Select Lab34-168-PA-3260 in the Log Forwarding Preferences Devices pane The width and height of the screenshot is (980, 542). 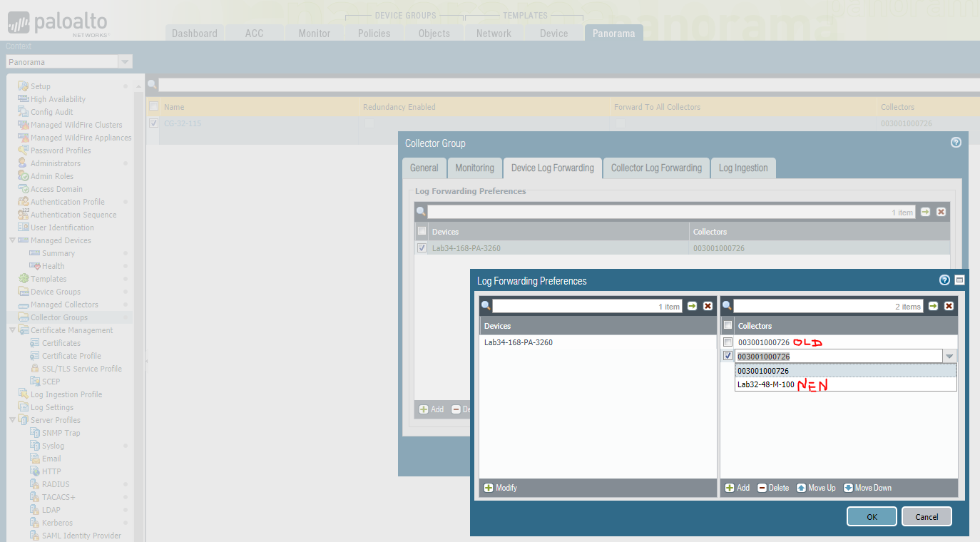(598, 342)
